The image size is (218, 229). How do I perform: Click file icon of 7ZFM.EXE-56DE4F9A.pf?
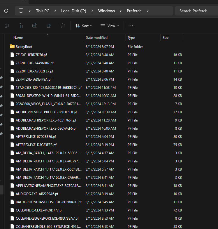point(12,79)
